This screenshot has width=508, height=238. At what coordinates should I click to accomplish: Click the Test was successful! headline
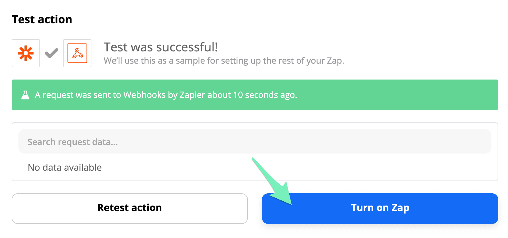(160, 47)
